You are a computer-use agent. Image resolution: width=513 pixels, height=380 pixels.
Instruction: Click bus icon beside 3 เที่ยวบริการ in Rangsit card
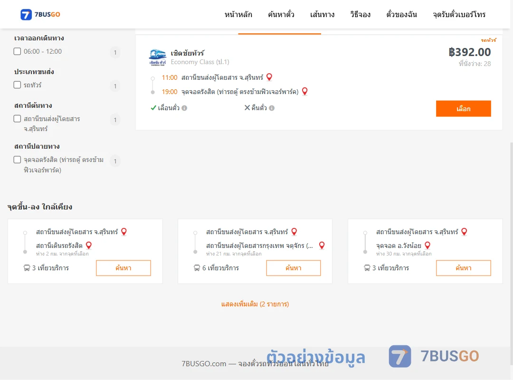click(x=27, y=268)
